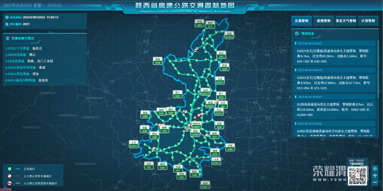Screen dimensions: 383x191
Task: Click the 沧榆 G1812 highway label
Action: click(x=229, y=35)
